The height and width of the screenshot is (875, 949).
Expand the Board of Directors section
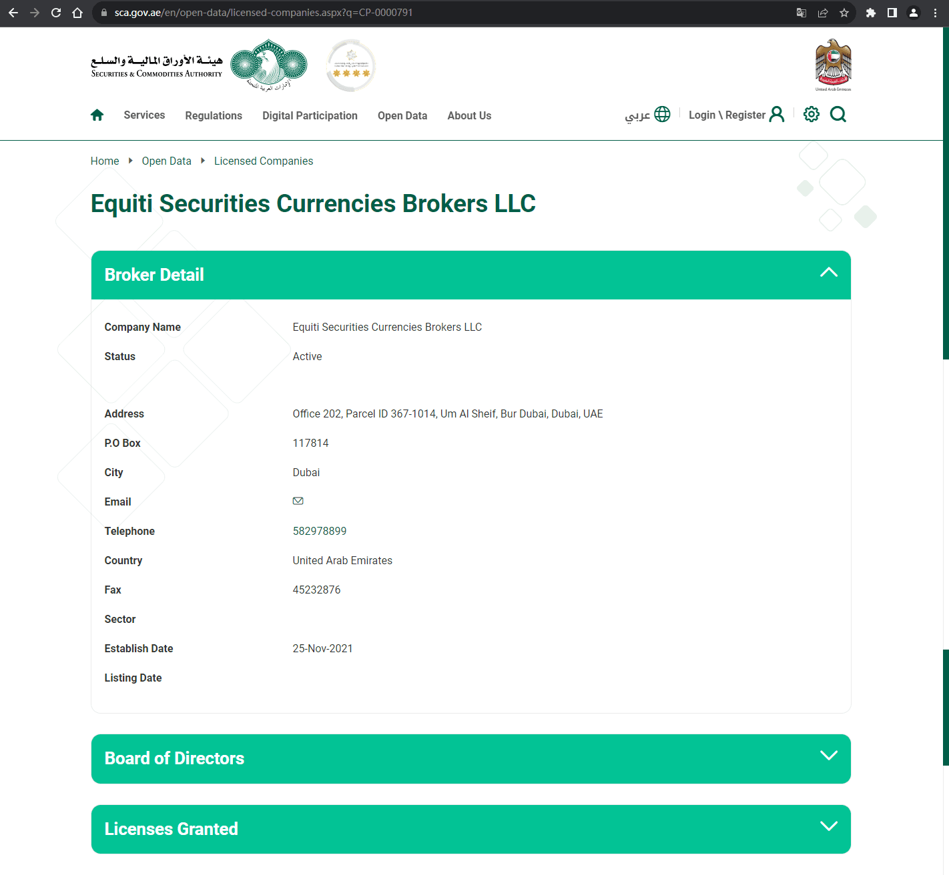829,755
